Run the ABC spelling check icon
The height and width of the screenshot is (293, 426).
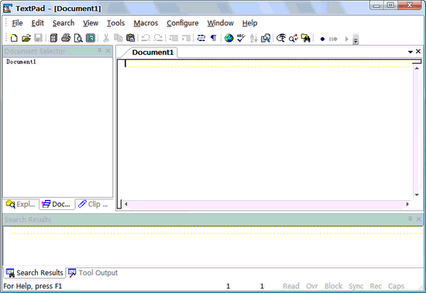(x=241, y=38)
